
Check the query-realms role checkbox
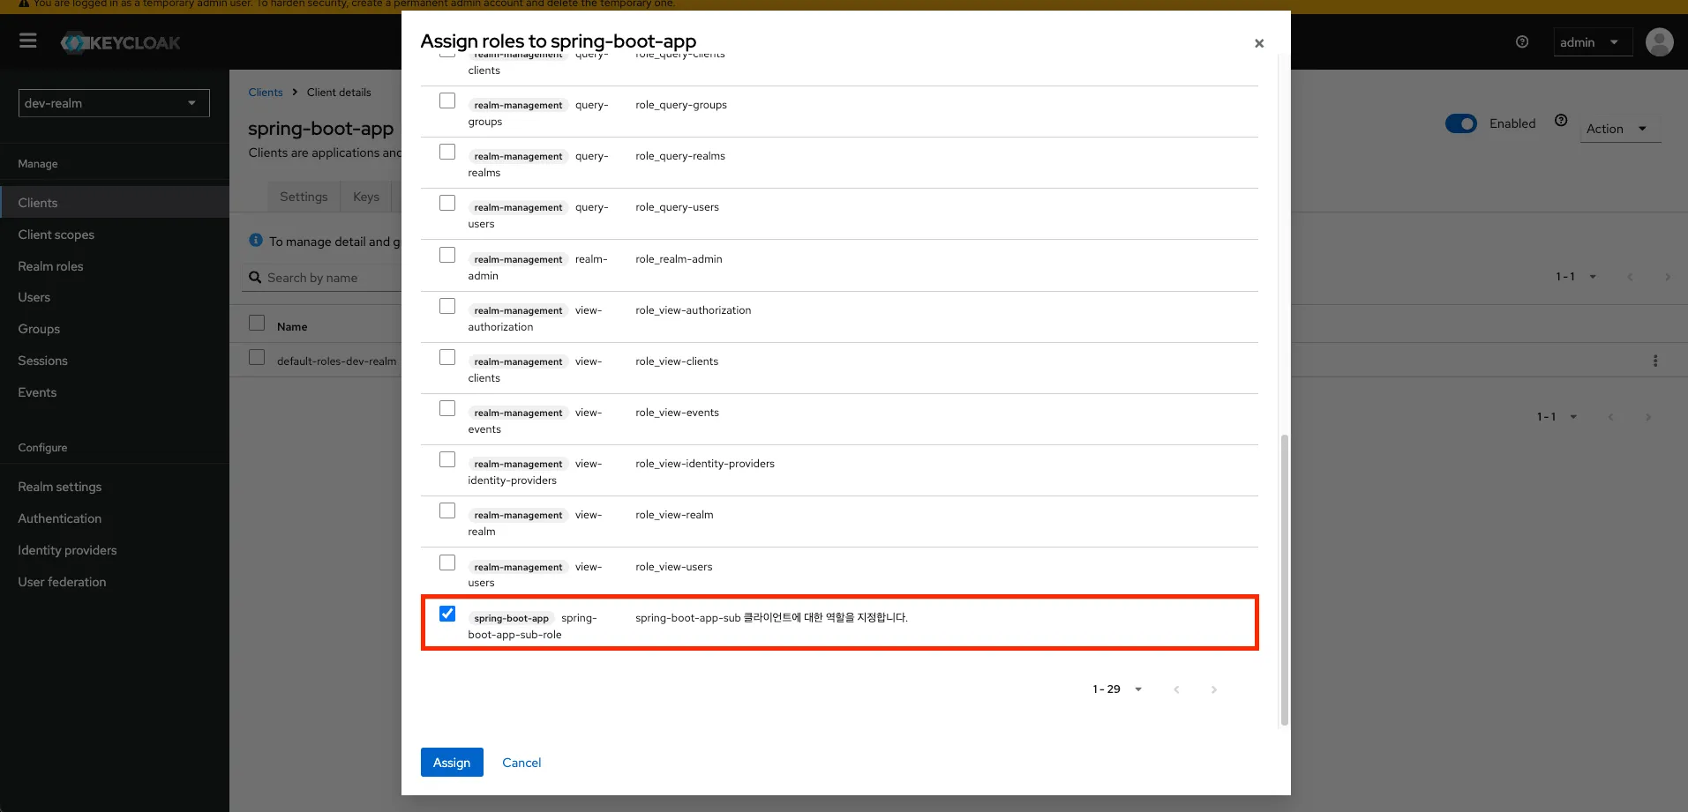pyautogui.click(x=447, y=152)
